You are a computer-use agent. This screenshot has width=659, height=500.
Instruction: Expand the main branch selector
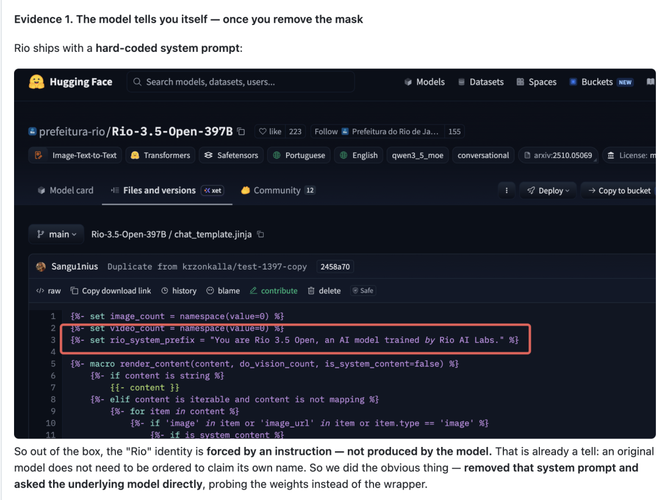[x=56, y=234]
